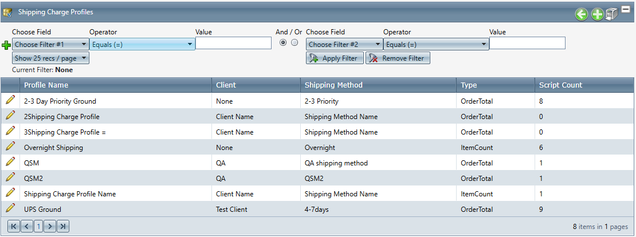Screen dimensions: 636x237
Task: Click the first filter Value input field
Action: [x=233, y=44]
